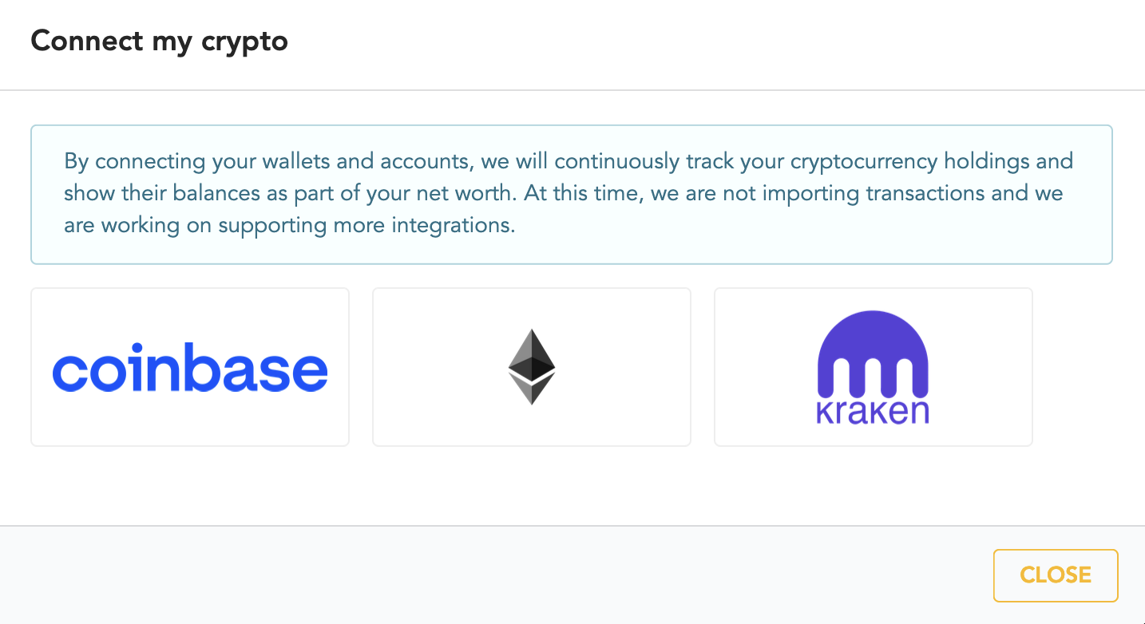1145x624 pixels.
Task: Connect using the Kraken logo tile
Action: click(874, 367)
